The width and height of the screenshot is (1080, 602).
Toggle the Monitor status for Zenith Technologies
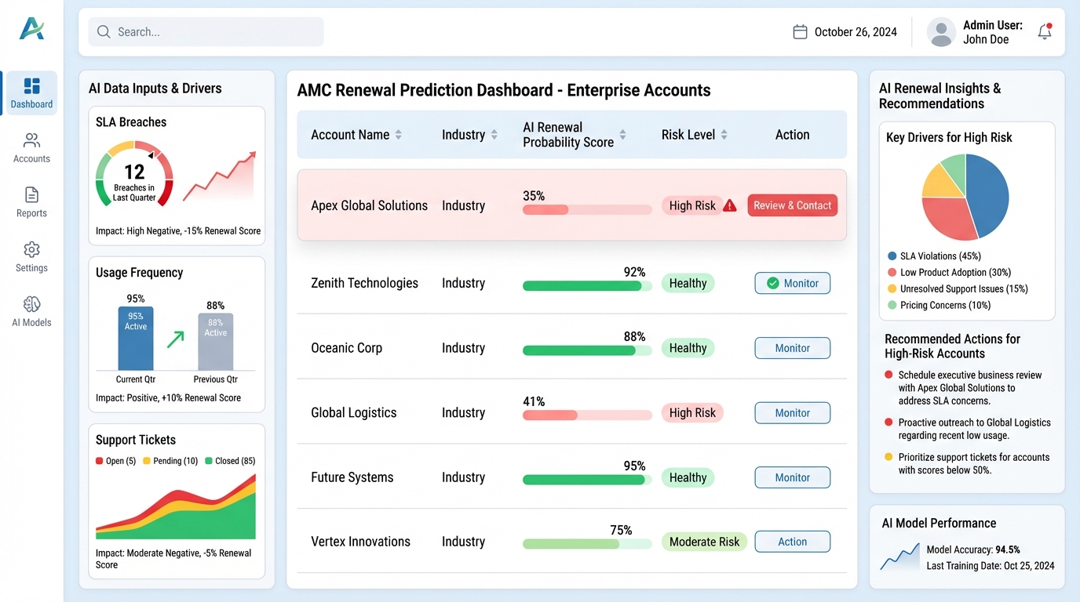pos(792,283)
